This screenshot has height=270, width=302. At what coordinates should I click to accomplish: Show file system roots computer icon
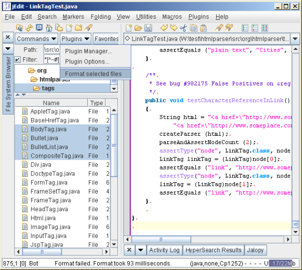(39, 28)
